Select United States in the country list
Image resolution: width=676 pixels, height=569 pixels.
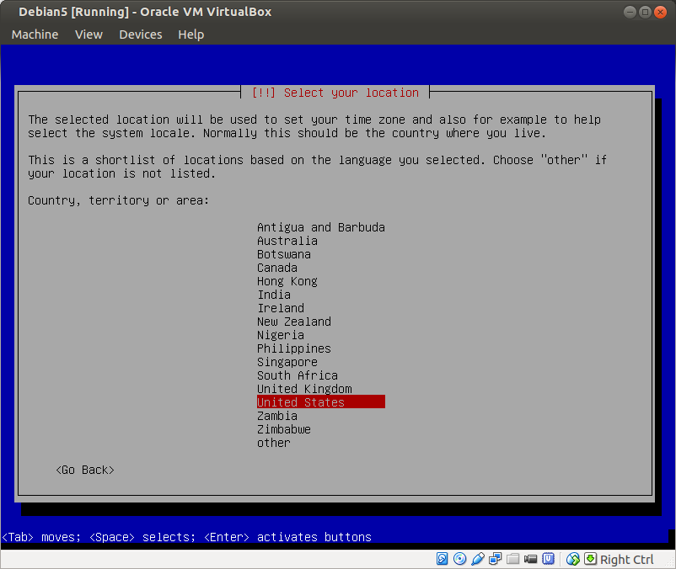pos(301,402)
